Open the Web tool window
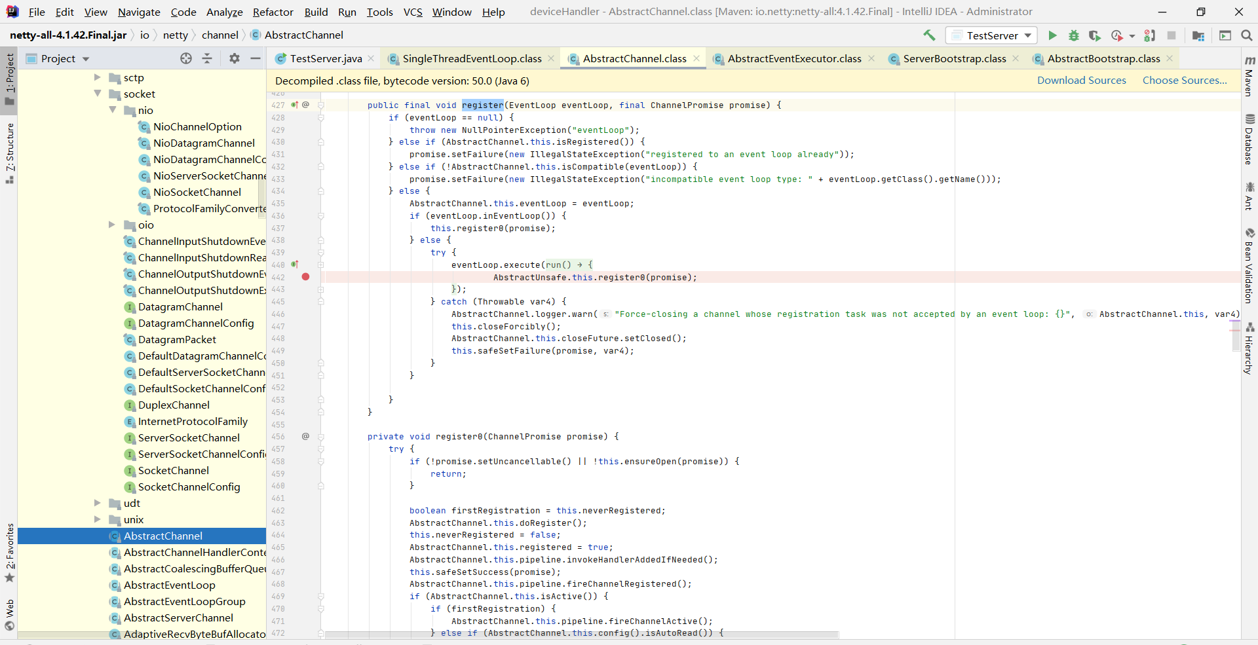1258x645 pixels. pos(9,616)
